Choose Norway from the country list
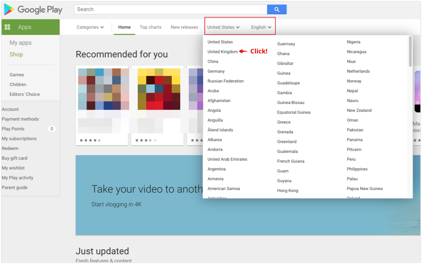 point(354,81)
